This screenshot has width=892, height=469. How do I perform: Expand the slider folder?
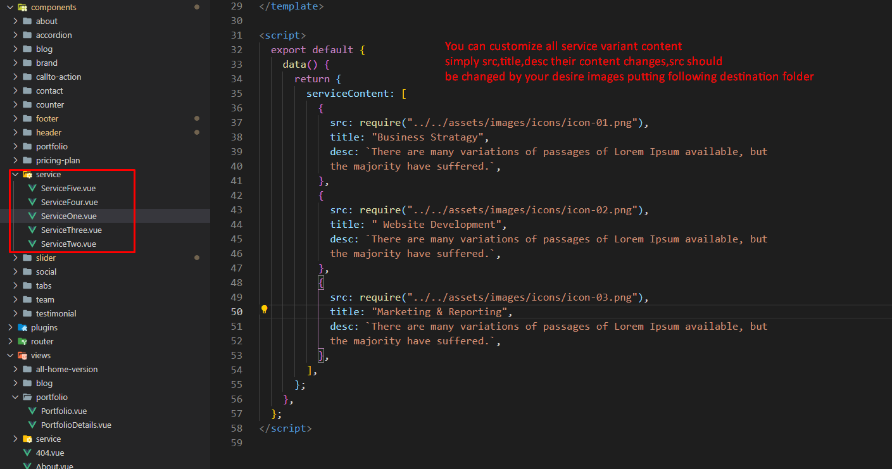[x=15, y=258]
